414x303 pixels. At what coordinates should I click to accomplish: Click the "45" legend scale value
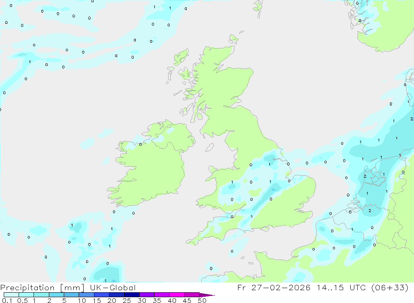click(187, 301)
